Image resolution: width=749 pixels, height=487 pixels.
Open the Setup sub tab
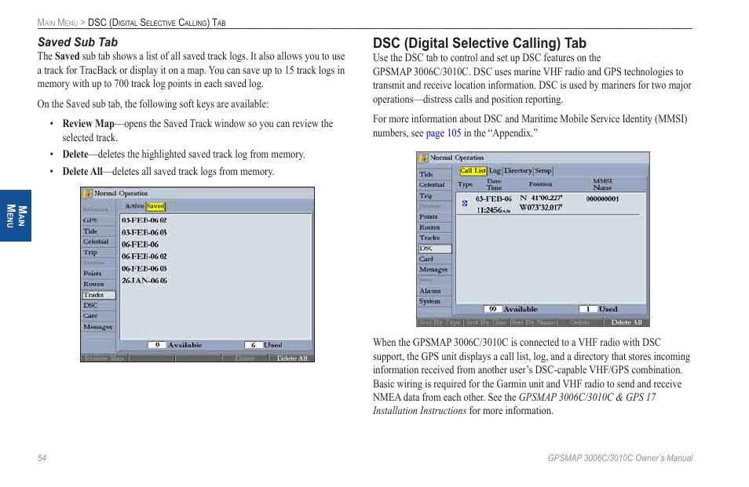coord(543,171)
